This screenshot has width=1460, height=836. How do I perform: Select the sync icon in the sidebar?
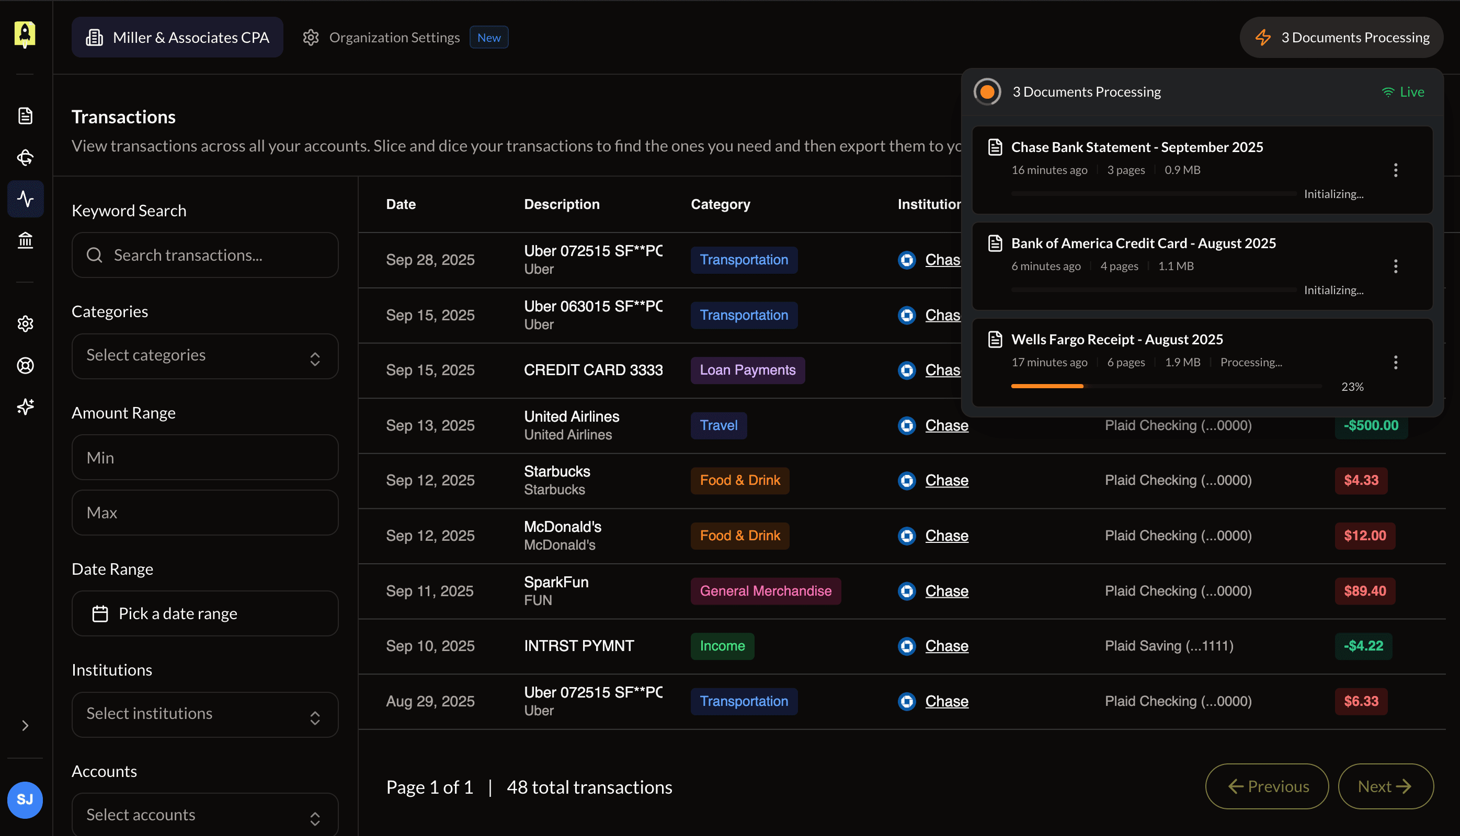coord(25,157)
